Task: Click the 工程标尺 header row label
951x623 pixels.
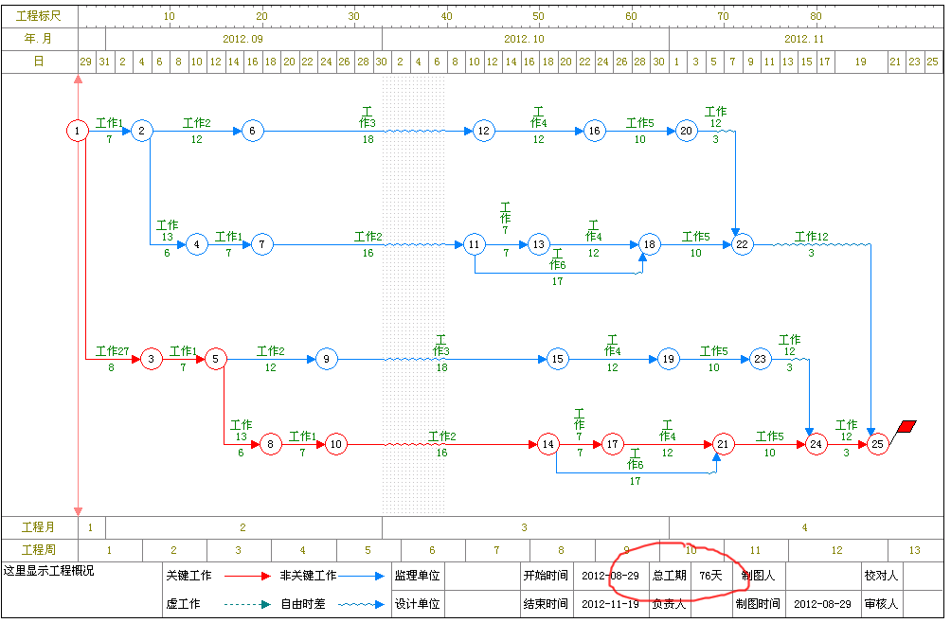Action: click(38, 16)
